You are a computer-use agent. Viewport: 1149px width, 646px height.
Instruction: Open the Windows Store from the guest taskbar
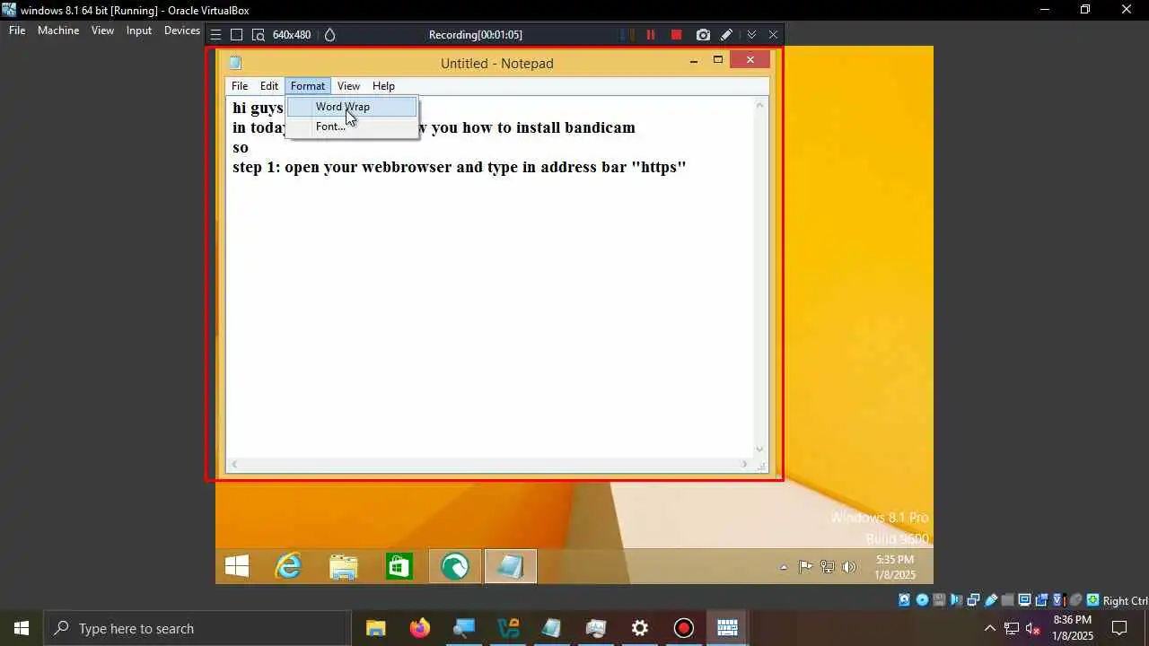(x=399, y=567)
